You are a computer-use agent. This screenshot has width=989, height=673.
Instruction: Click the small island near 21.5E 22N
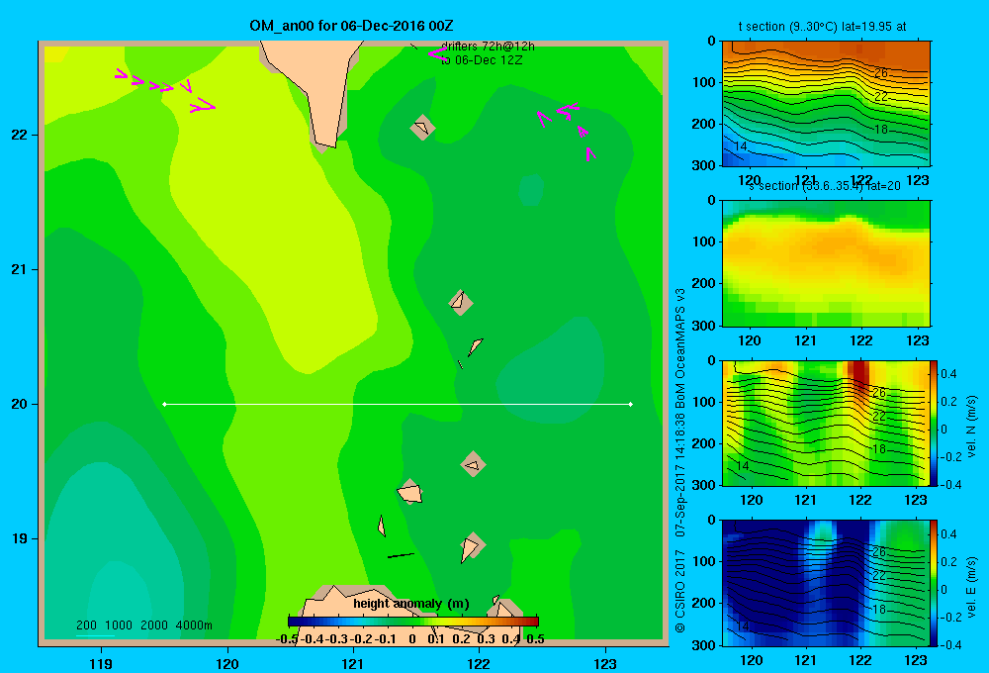point(422,128)
